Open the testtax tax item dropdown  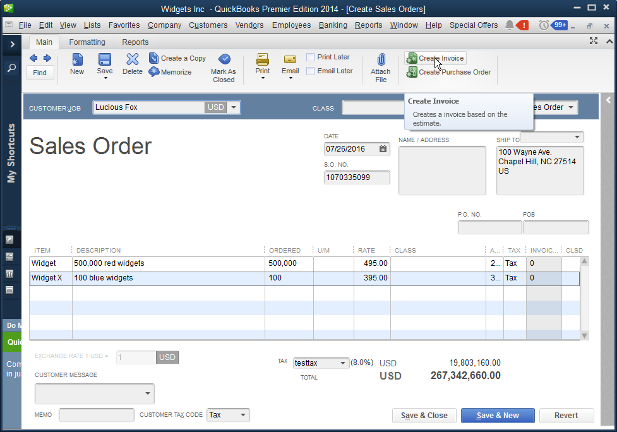point(343,363)
